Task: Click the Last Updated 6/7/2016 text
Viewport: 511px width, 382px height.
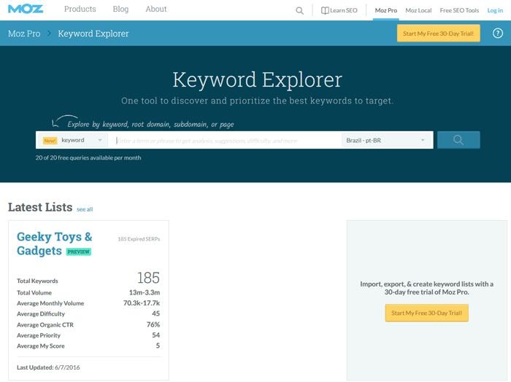Action: (x=48, y=367)
